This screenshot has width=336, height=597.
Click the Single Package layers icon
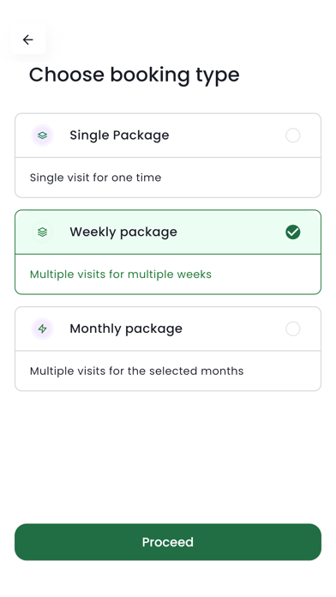coord(42,136)
